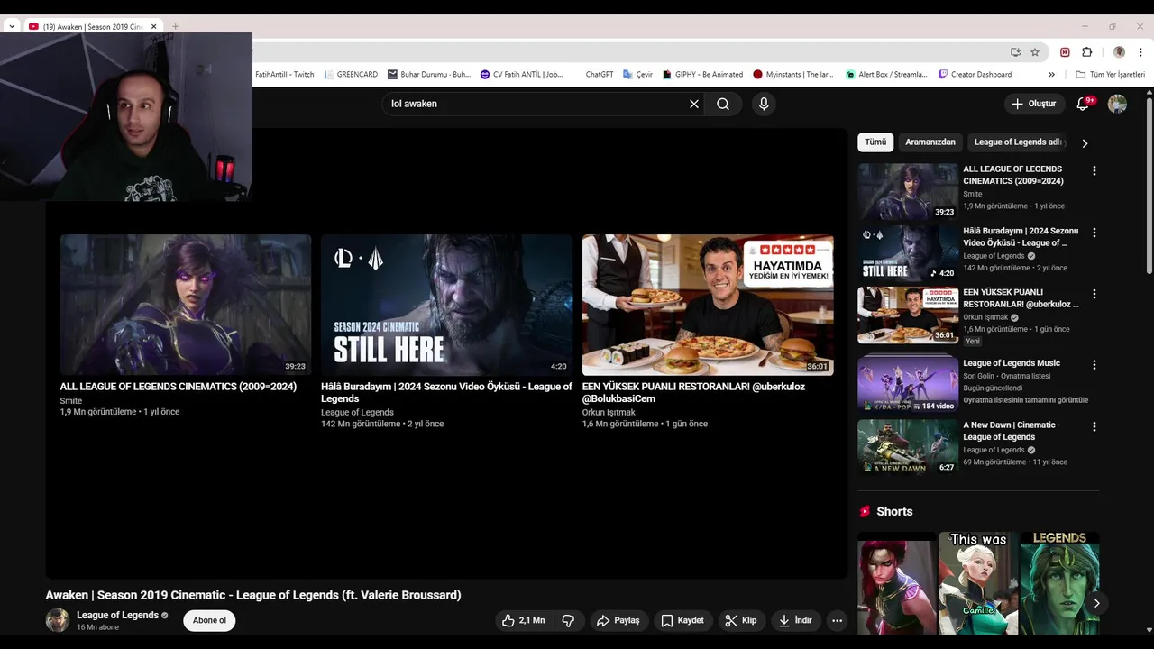
Task: Click the browser address bar
Action: [631, 52]
